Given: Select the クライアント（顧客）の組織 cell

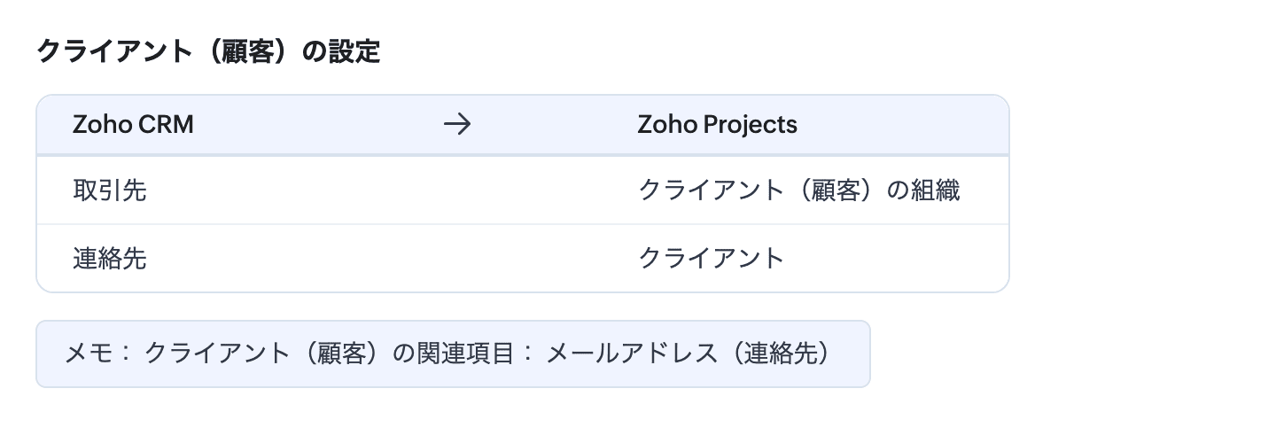Looking at the screenshot, I should (x=799, y=190).
